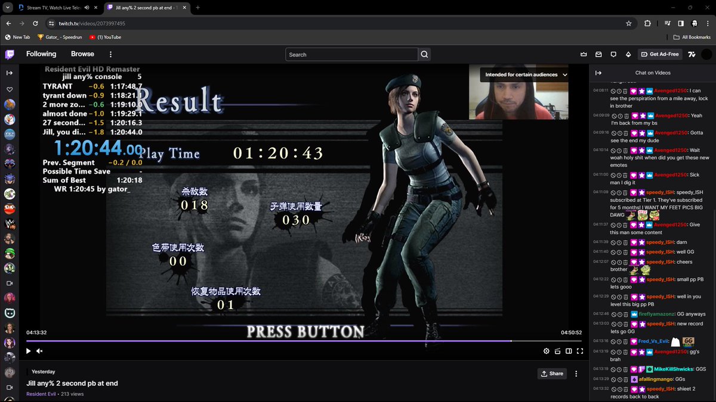Click the Get Ad-Free button
Viewport: 716px width, 402px height.
[660, 54]
